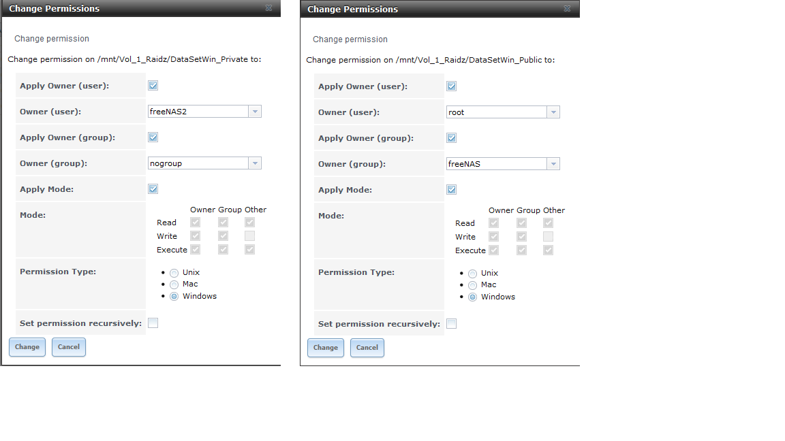This screenshot has width=785, height=441.
Task: Toggle Owner Write mode in DataSetWin_Private dialog
Action: (x=196, y=235)
